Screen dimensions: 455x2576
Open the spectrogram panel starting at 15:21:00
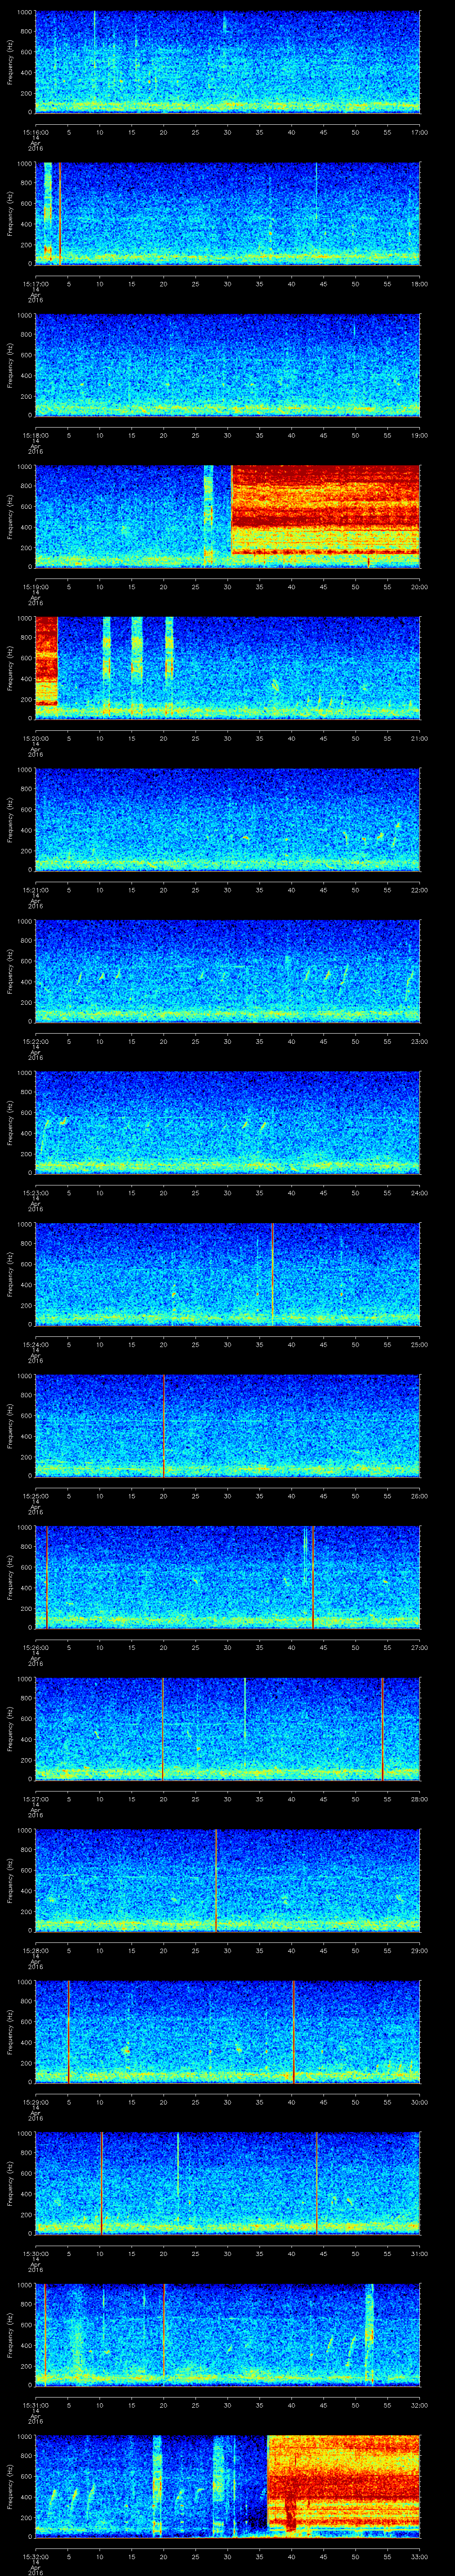click(x=227, y=819)
